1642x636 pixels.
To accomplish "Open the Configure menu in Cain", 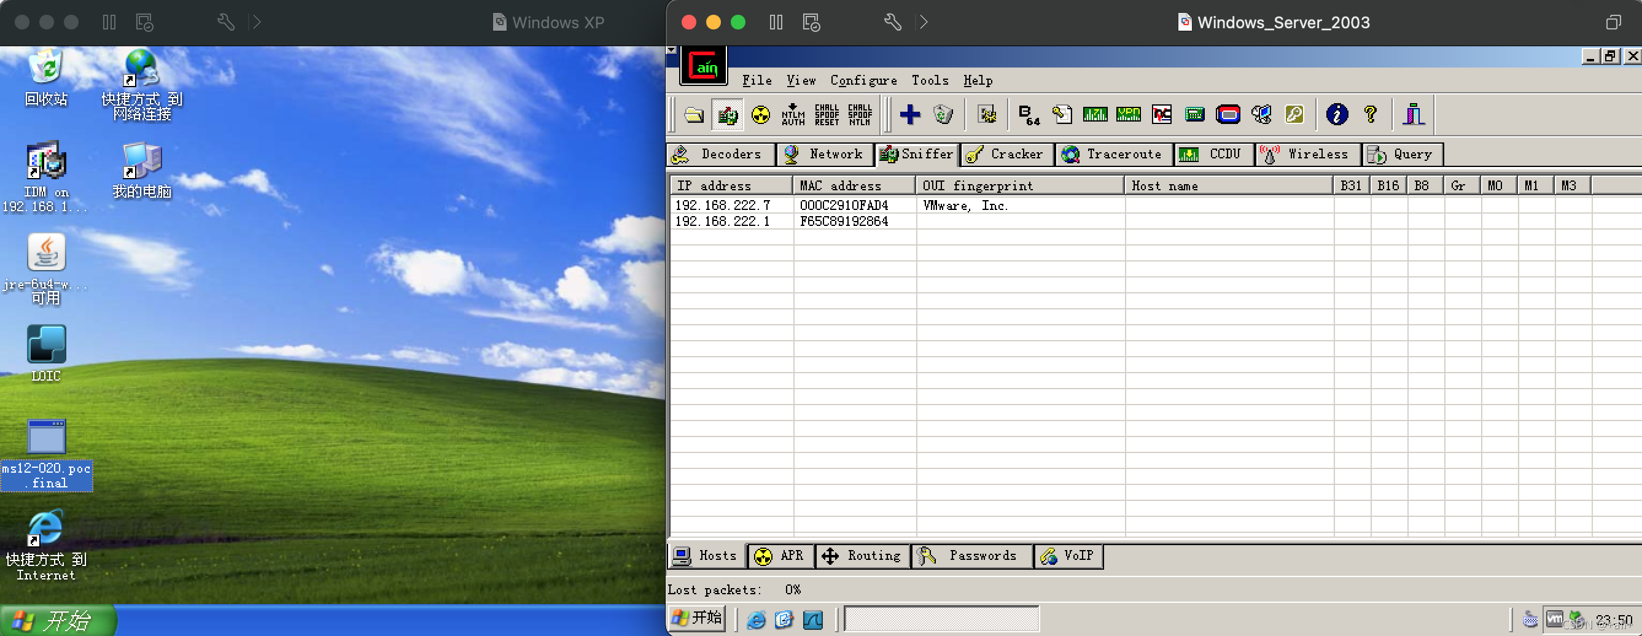I will coord(863,80).
